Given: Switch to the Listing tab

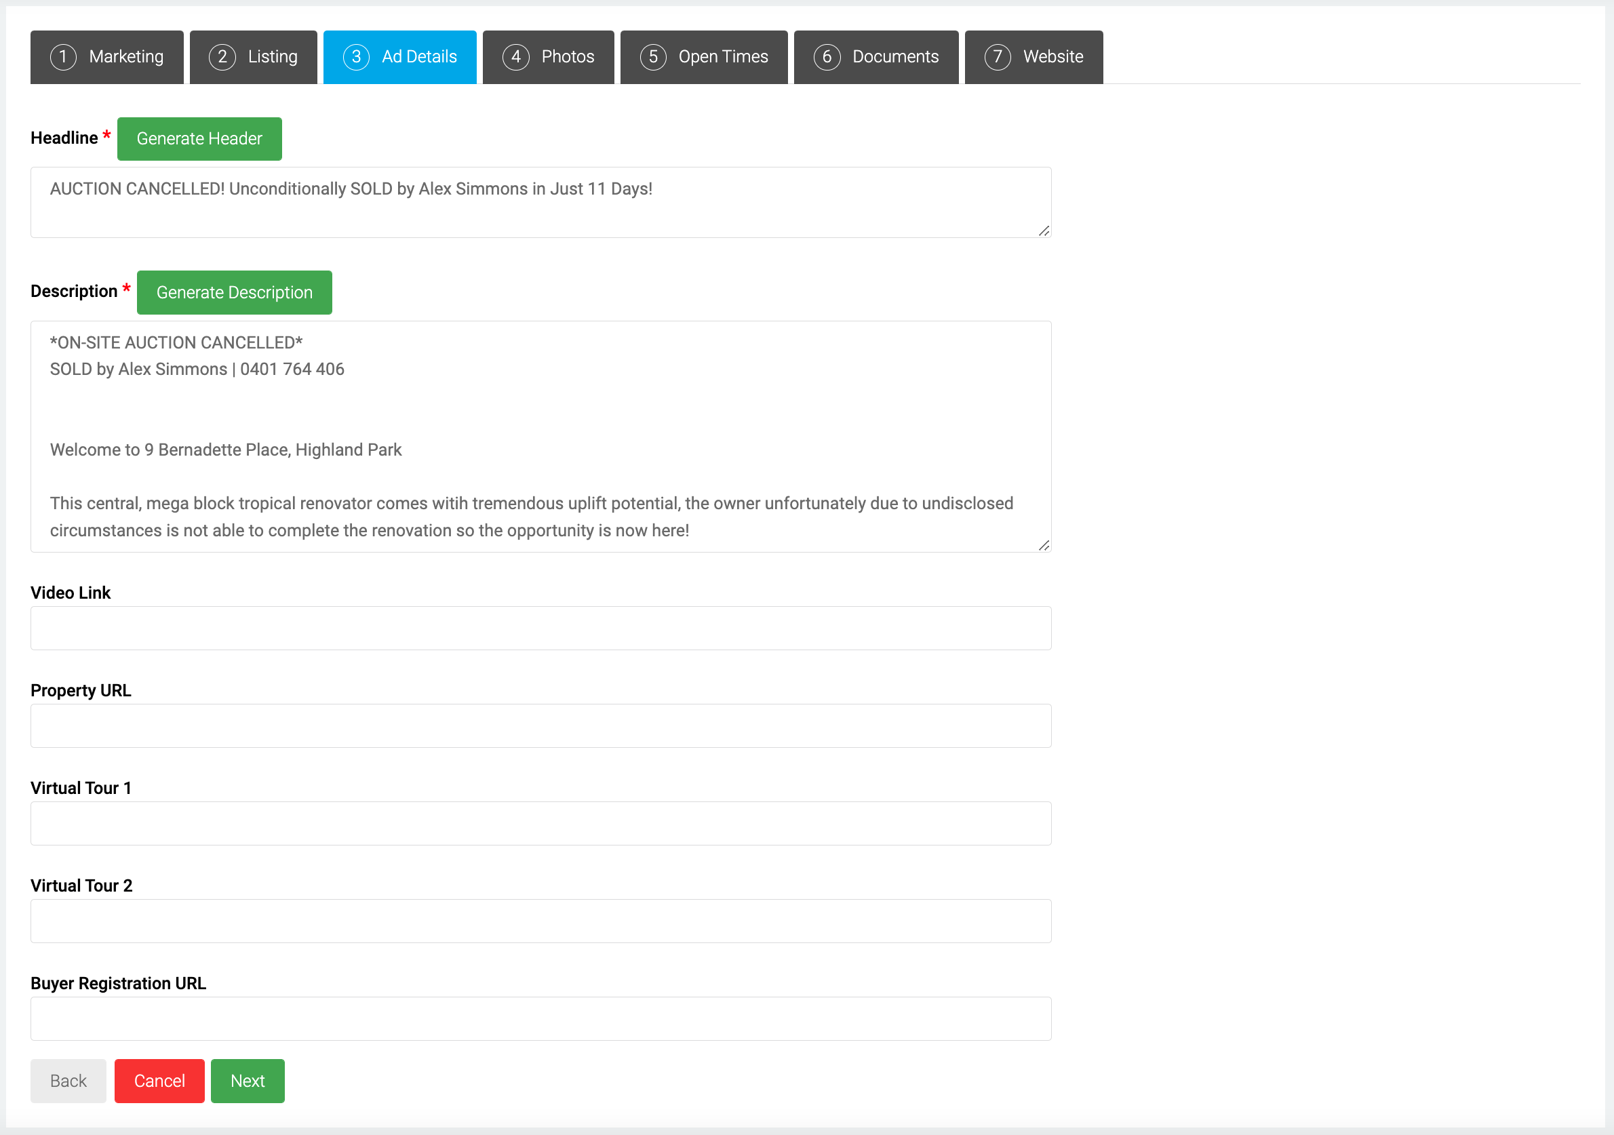Looking at the screenshot, I should tap(253, 57).
